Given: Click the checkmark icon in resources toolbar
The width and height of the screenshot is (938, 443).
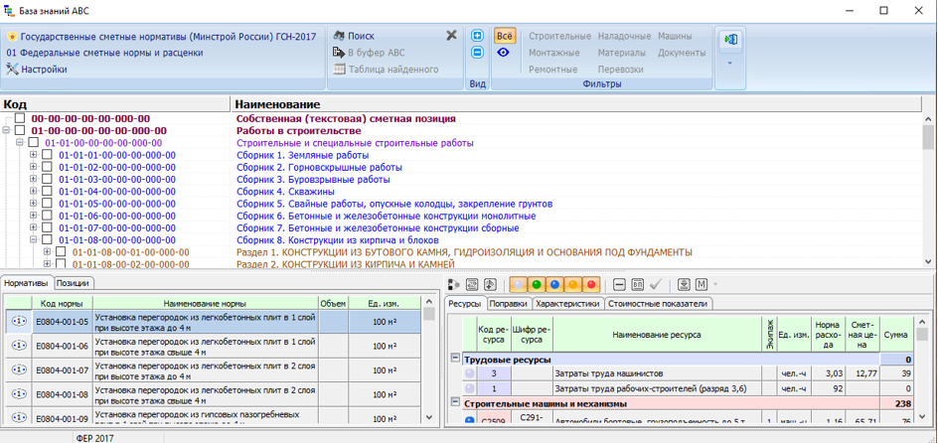Looking at the screenshot, I should coord(656,284).
